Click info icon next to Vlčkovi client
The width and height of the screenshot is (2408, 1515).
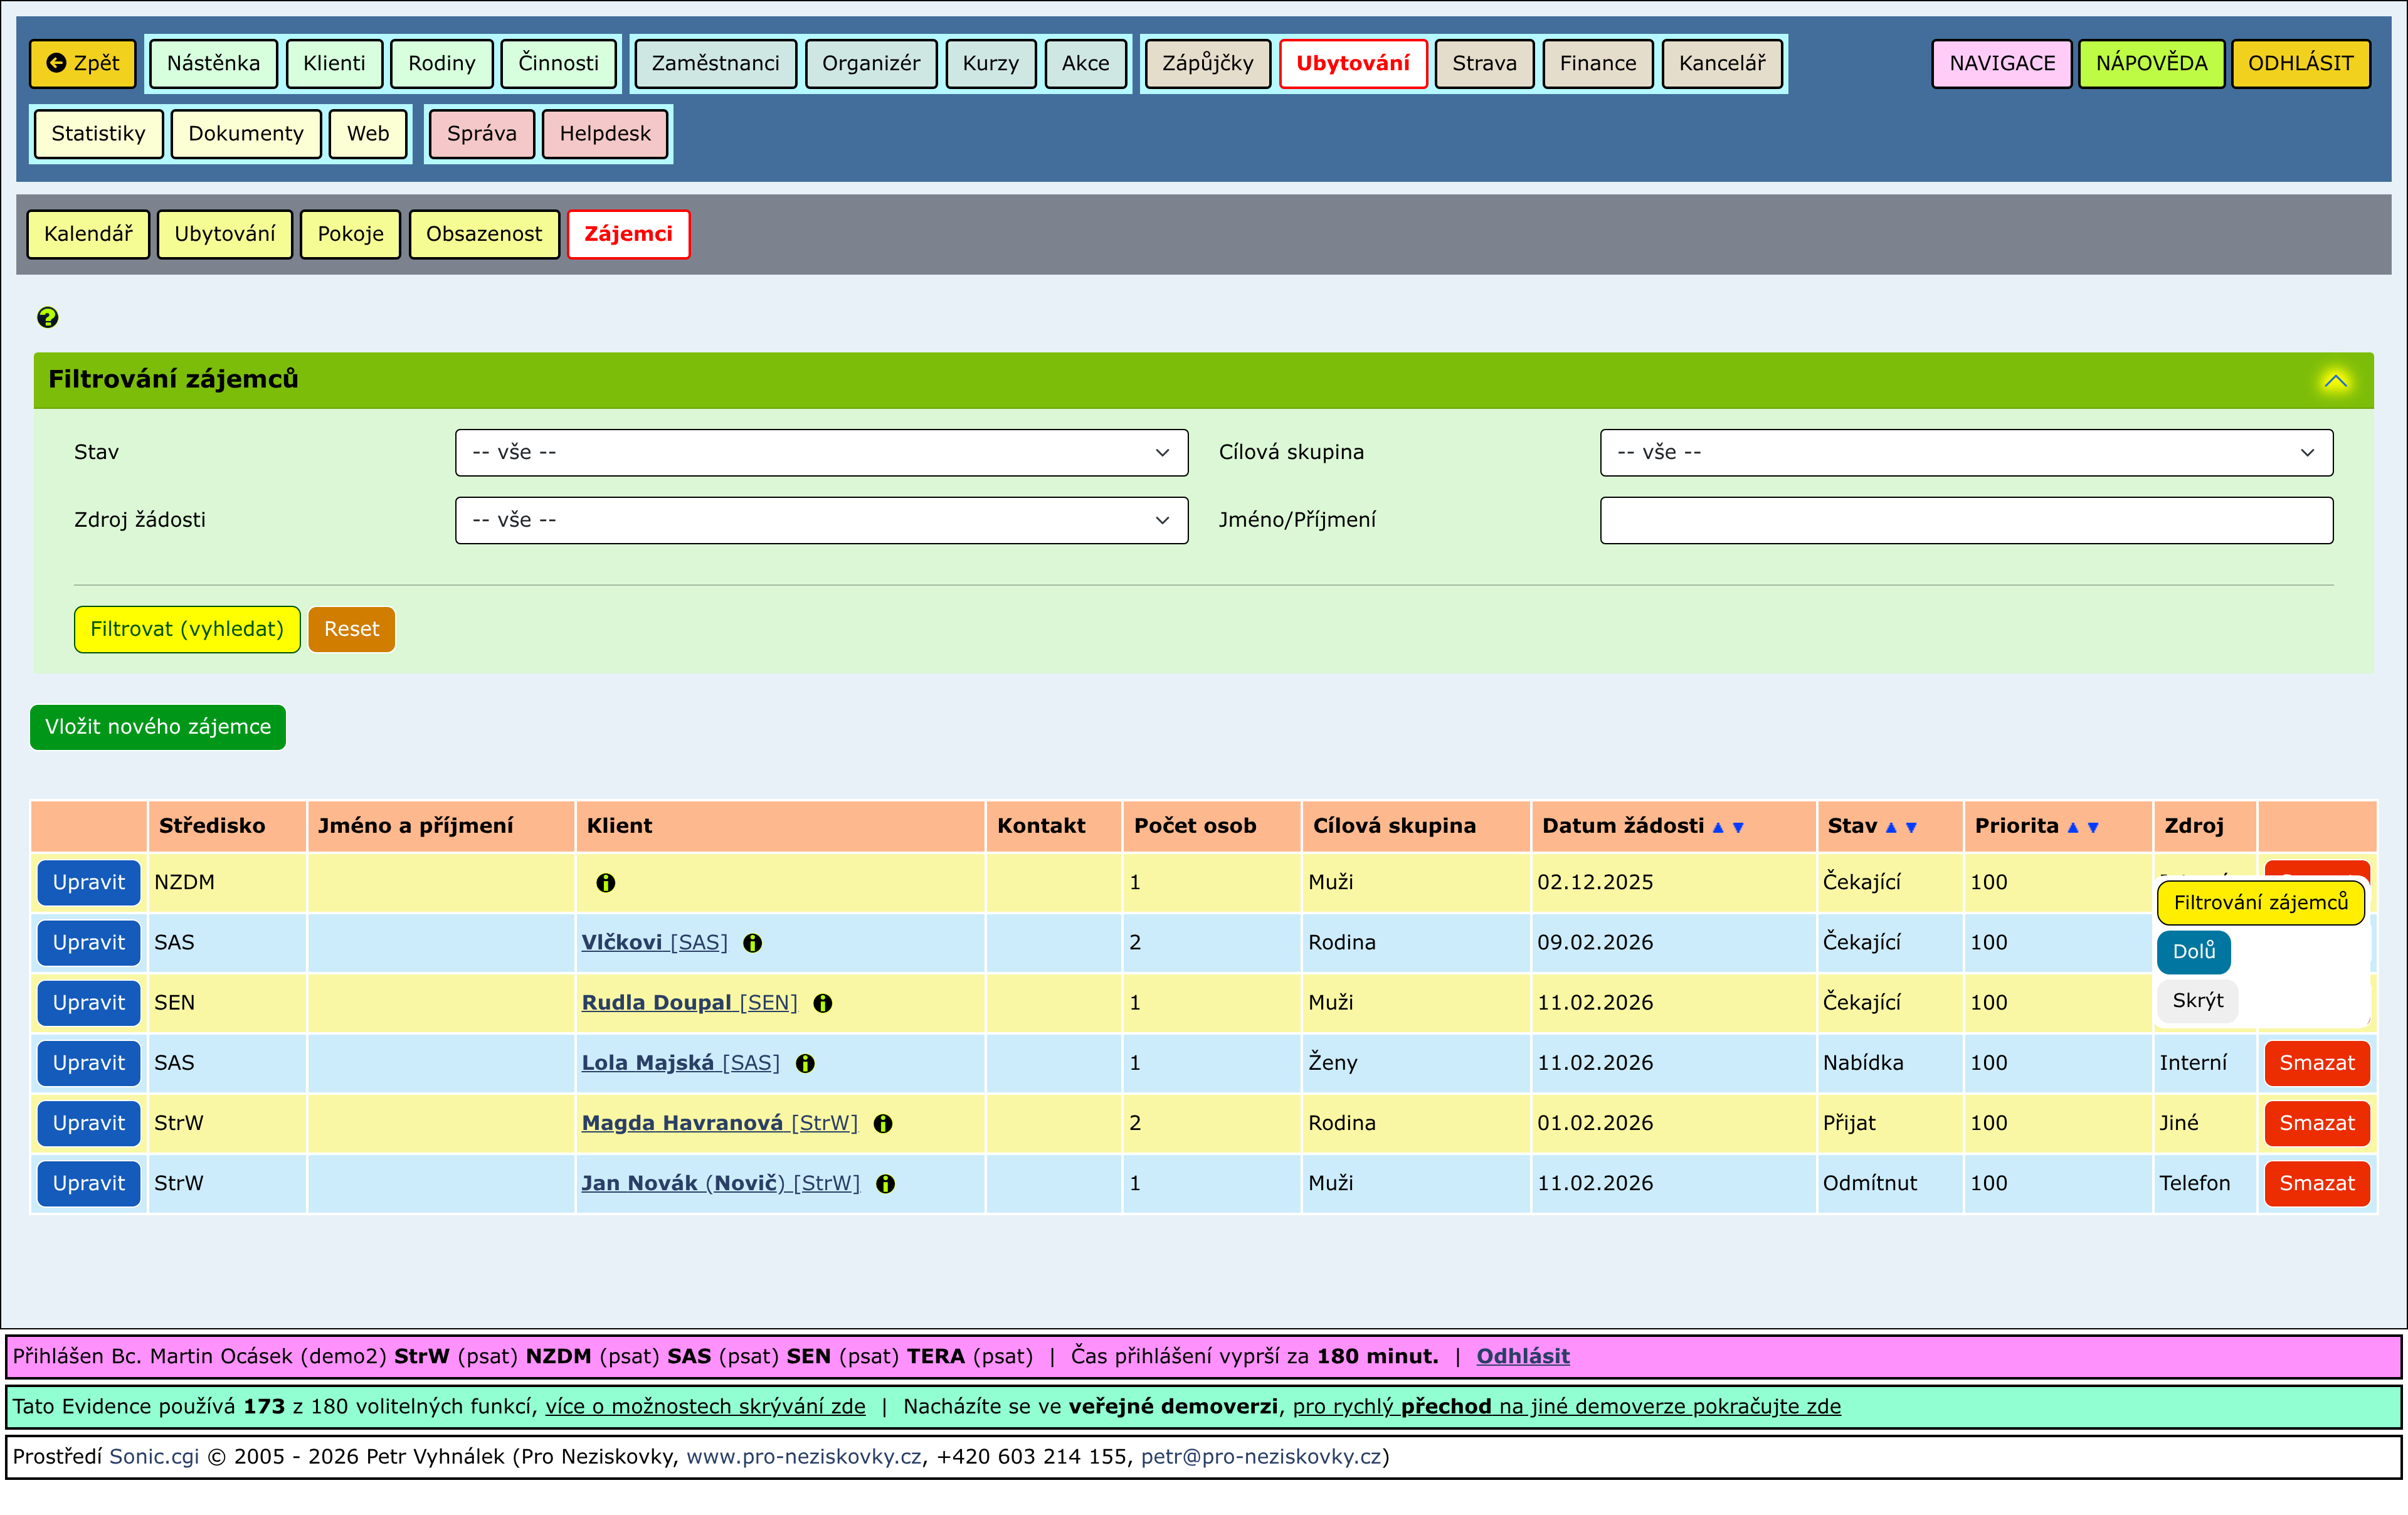[752, 943]
